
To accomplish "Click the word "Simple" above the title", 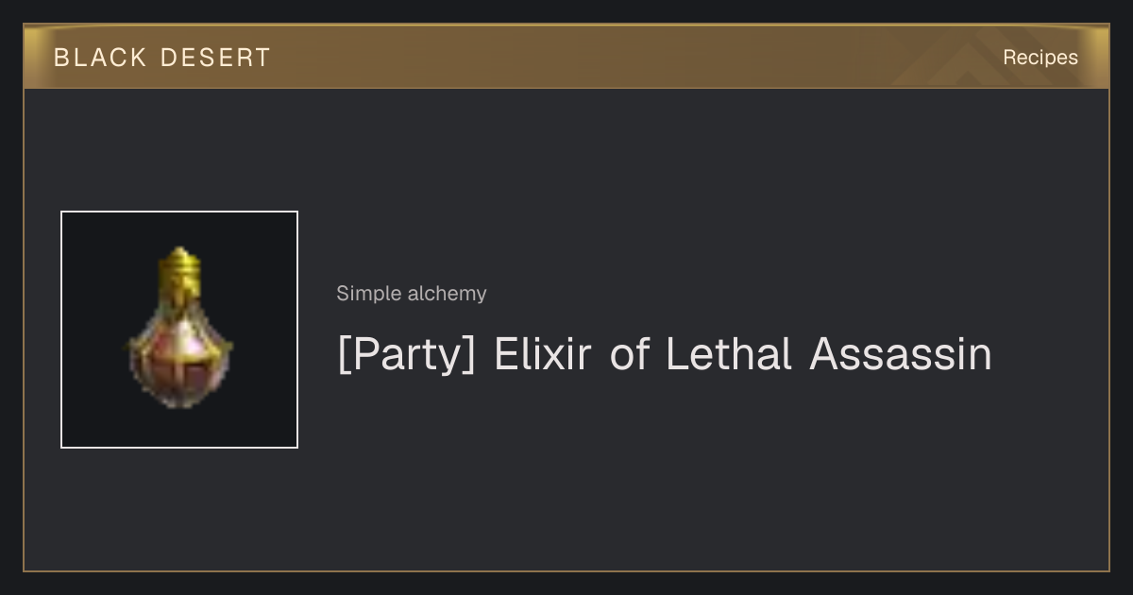I will point(370,294).
